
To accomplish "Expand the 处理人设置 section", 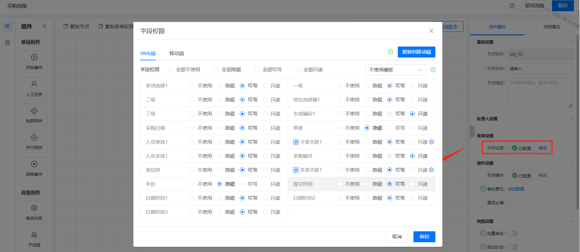I will 571,119.
